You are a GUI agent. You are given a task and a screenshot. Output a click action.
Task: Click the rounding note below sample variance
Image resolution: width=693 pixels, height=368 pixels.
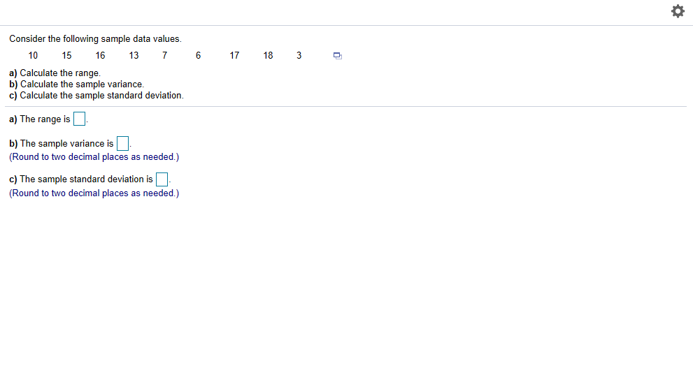[x=94, y=156]
